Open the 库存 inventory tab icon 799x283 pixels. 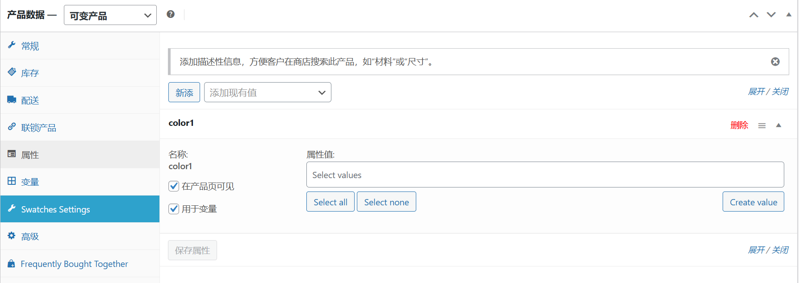pyautogui.click(x=12, y=72)
